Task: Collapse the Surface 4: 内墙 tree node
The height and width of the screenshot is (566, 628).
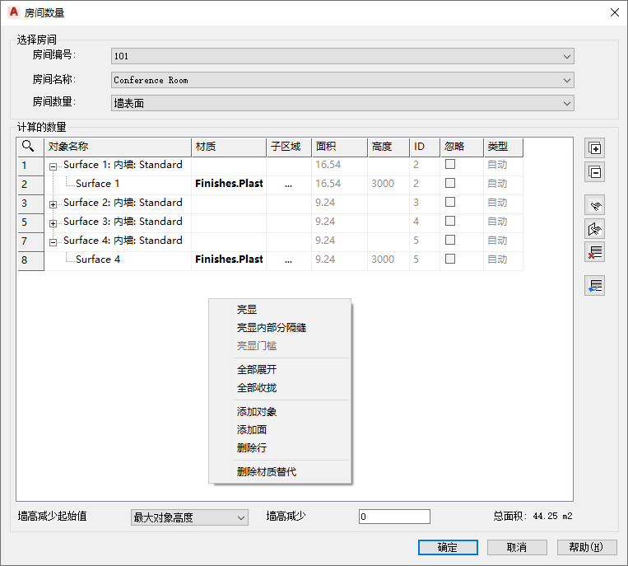Action: 53,242
